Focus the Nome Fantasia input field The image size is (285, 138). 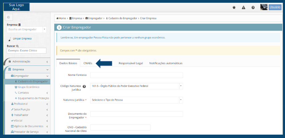[136, 75]
